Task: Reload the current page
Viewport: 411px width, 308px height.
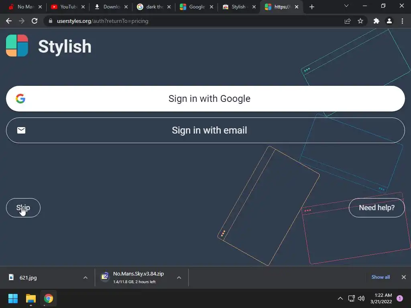Action: pyautogui.click(x=35, y=21)
